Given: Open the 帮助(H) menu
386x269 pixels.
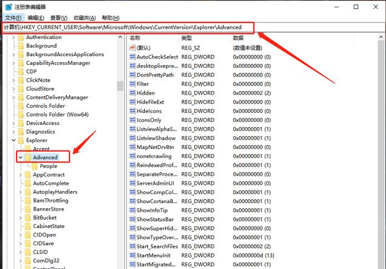Looking at the screenshot, I should (111, 18).
